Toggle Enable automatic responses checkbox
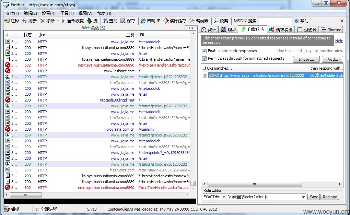350x215 pixels. 204,51
